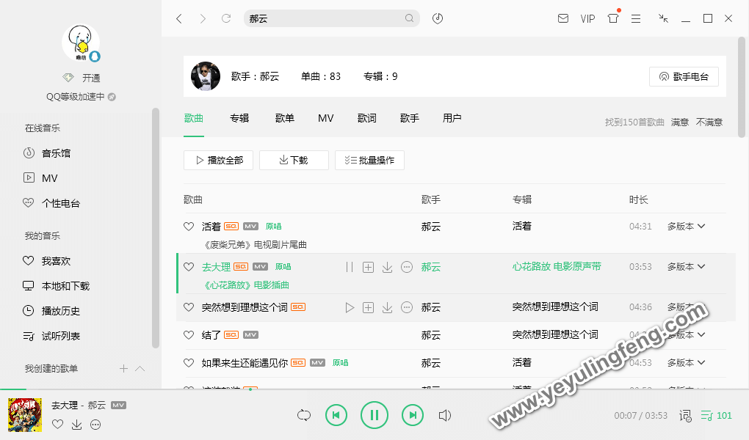
Task: Toggle loop play mode icon
Action: tap(304, 415)
